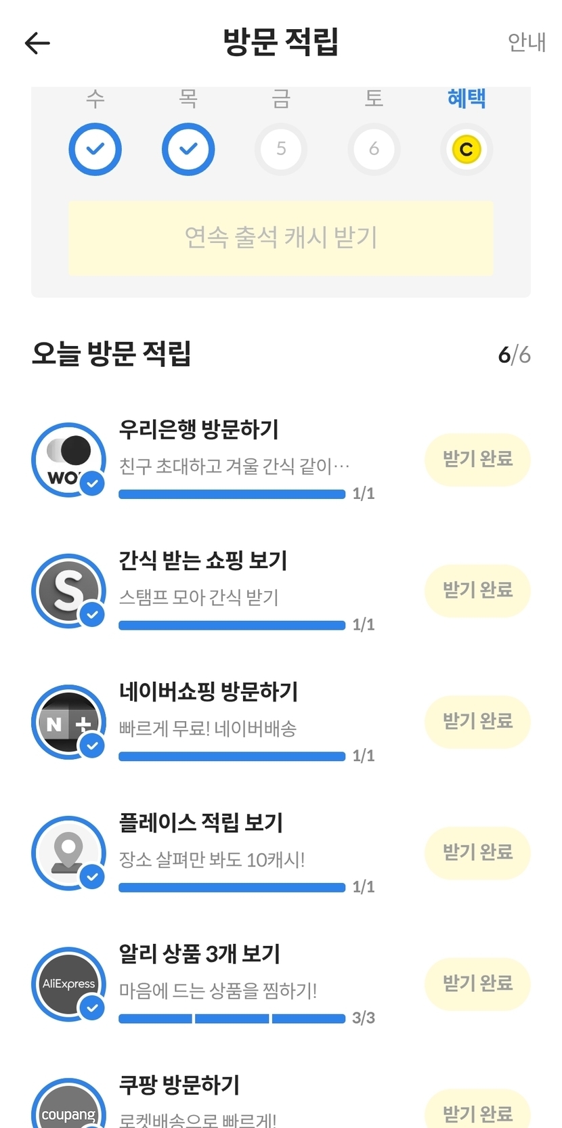Select the 혜택 label tab
Image resolution: width=562 pixels, height=1128 pixels.
point(466,99)
